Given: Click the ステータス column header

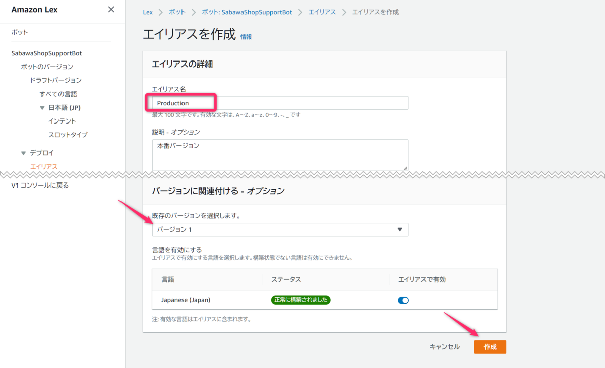Looking at the screenshot, I should 286,279.
